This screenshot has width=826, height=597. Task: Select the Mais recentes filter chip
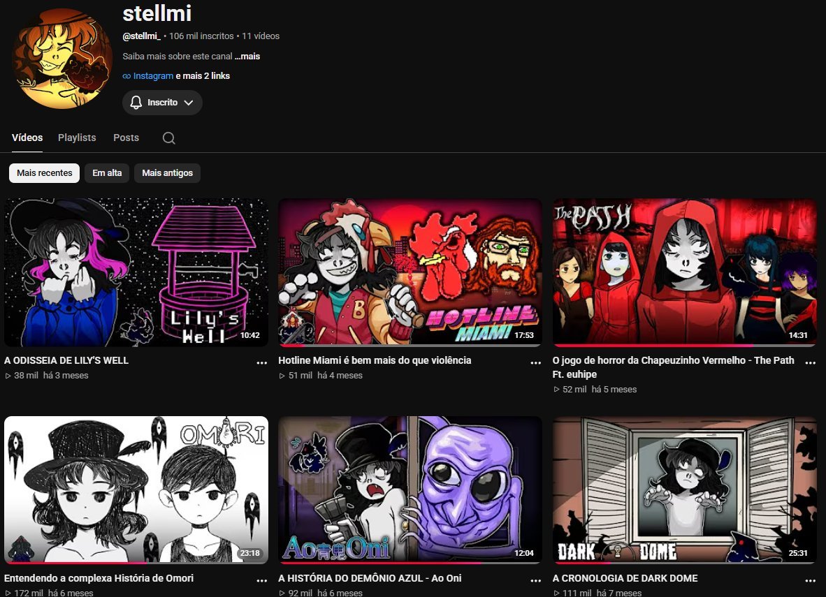click(44, 172)
